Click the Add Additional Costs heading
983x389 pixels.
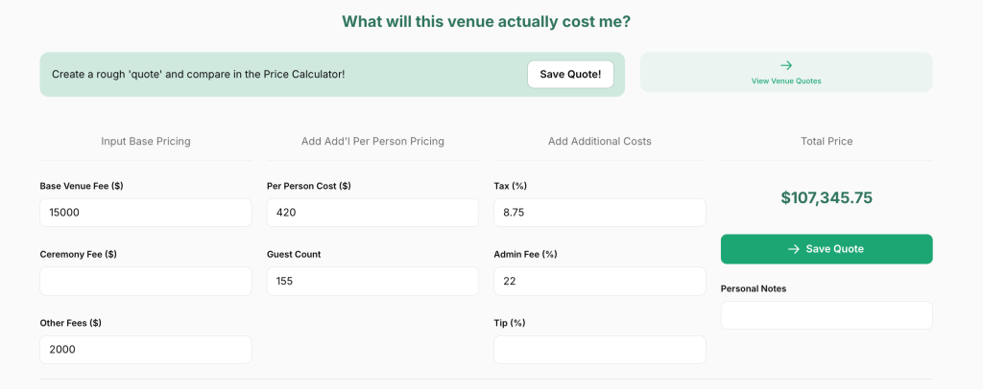click(x=600, y=142)
